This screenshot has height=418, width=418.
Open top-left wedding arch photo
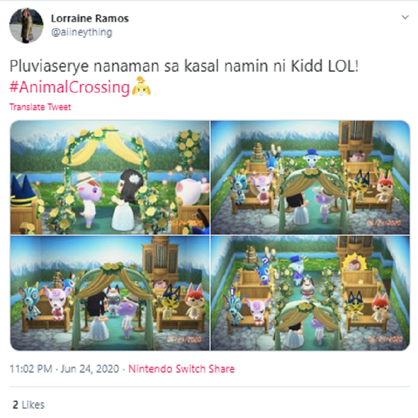(x=110, y=178)
